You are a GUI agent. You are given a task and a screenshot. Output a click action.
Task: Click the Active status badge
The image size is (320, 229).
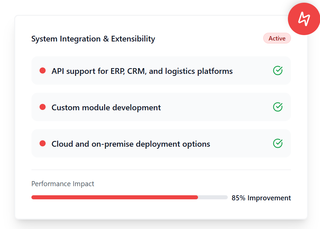[x=277, y=38]
